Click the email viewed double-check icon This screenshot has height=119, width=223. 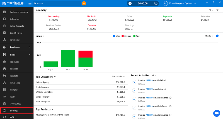point(134,90)
